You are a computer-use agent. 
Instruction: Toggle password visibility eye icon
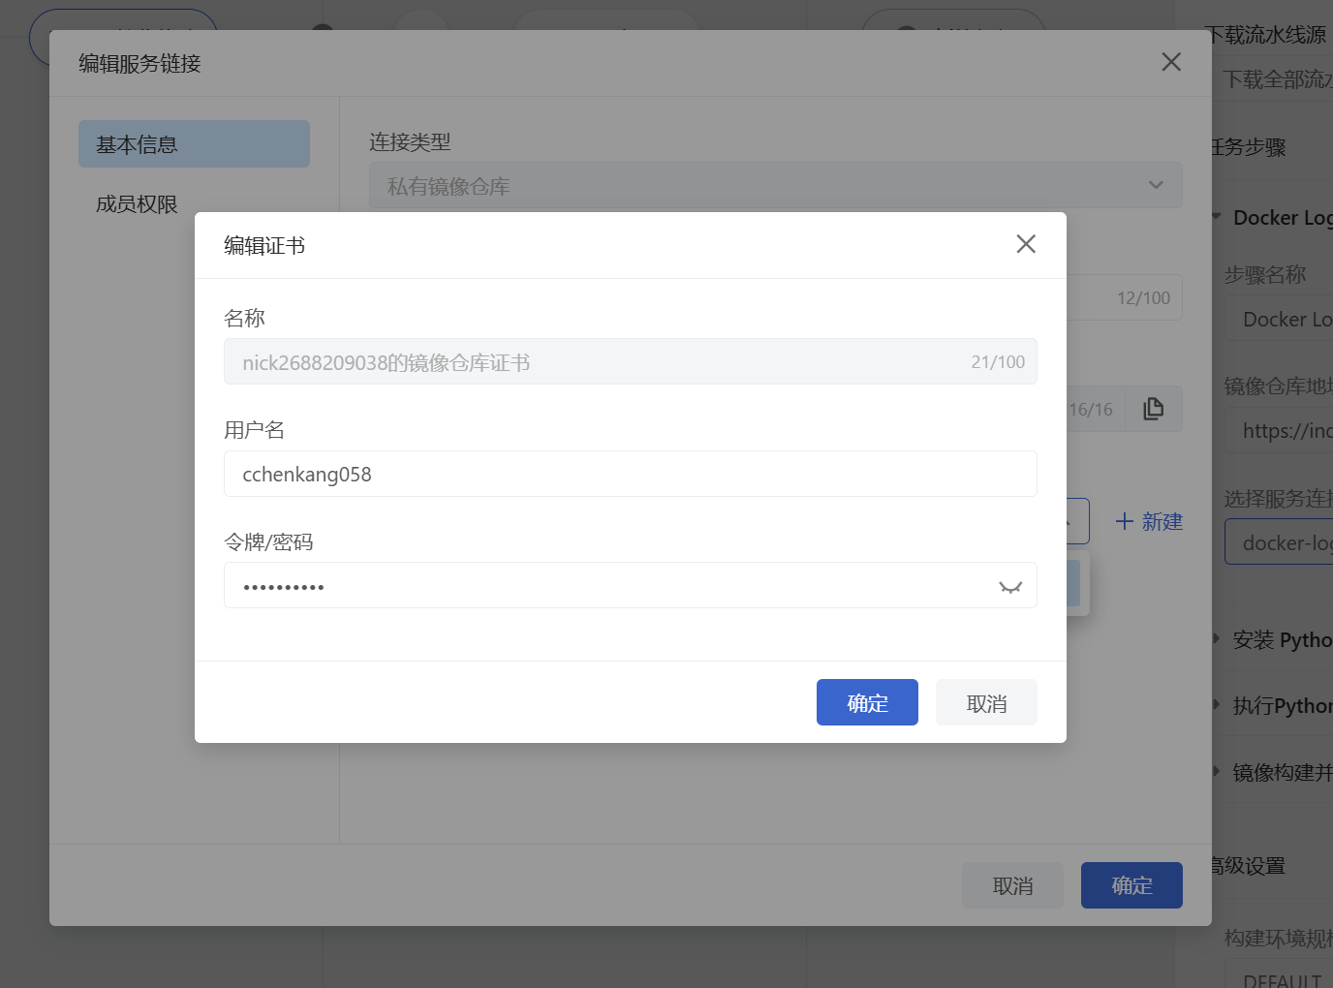pyautogui.click(x=1010, y=586)
